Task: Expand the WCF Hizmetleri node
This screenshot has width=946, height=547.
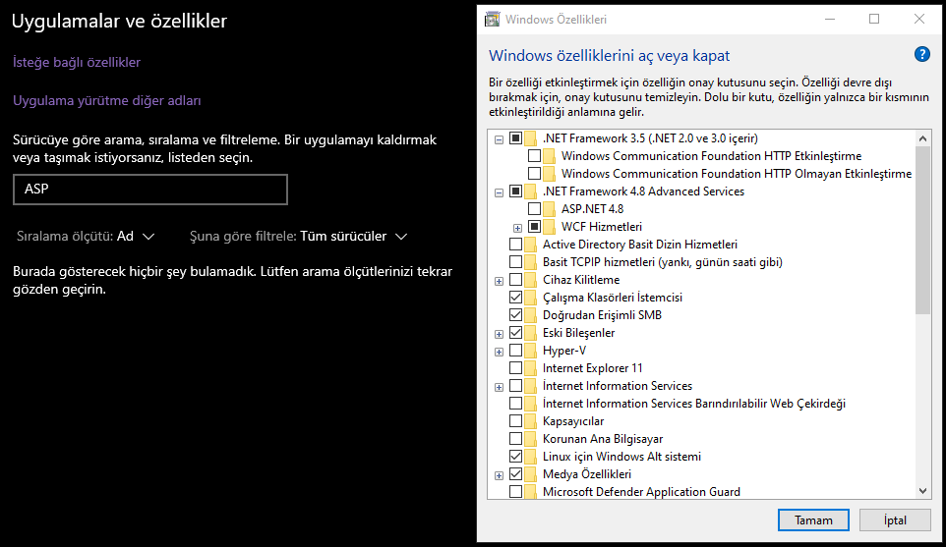Action: [517, 228]
